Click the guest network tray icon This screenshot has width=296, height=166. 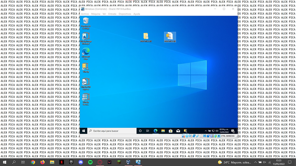pos(213,131)
